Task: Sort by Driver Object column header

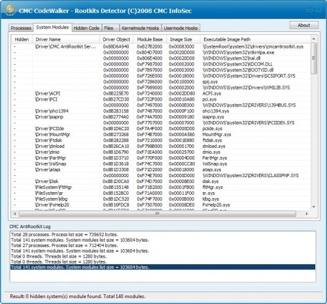Action: tap(116, 39)
